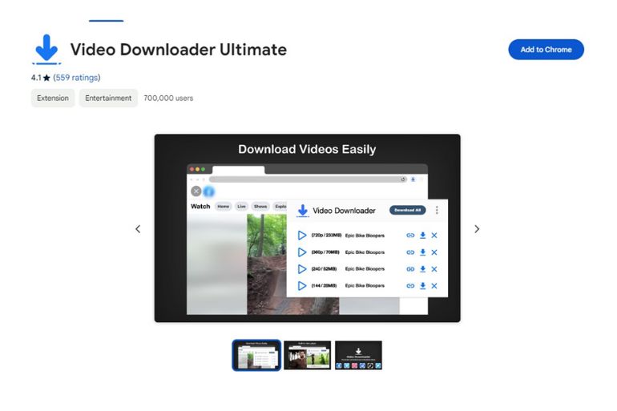Click the Add to Chrome button
Screen dimensions: 617x411
[x=546, y=50]
